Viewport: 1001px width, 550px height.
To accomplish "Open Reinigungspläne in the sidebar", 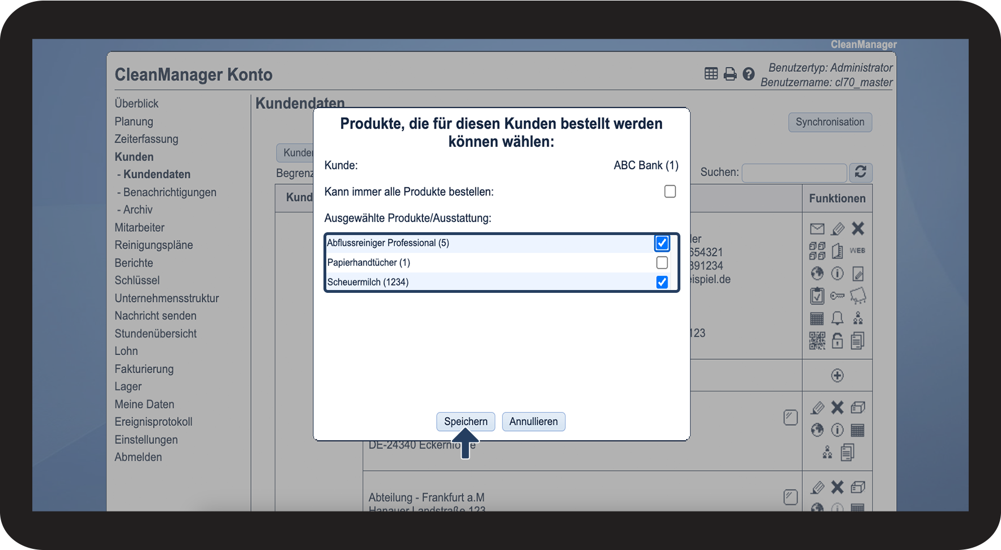I will coord(154,245).
